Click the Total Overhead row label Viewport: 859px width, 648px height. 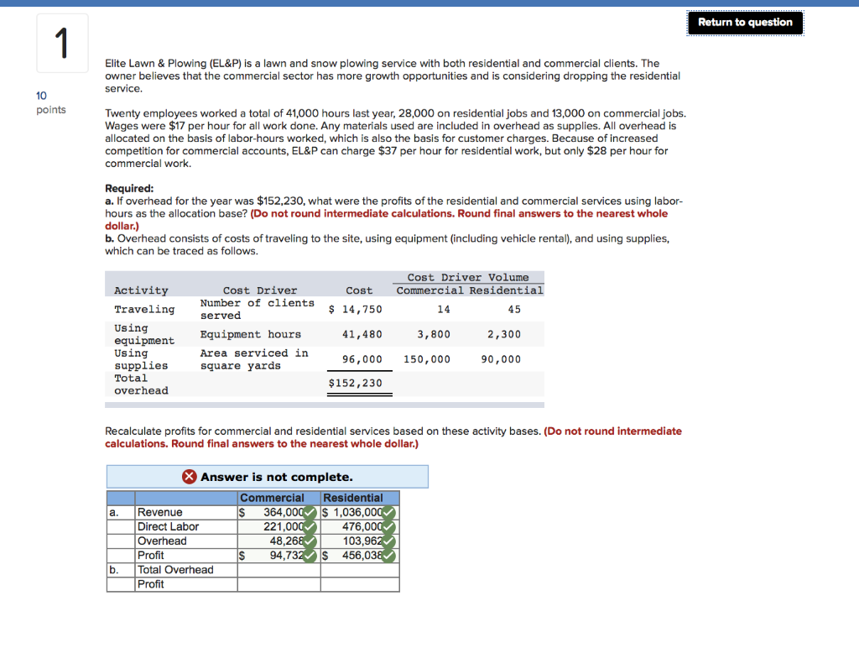point(175,570)
